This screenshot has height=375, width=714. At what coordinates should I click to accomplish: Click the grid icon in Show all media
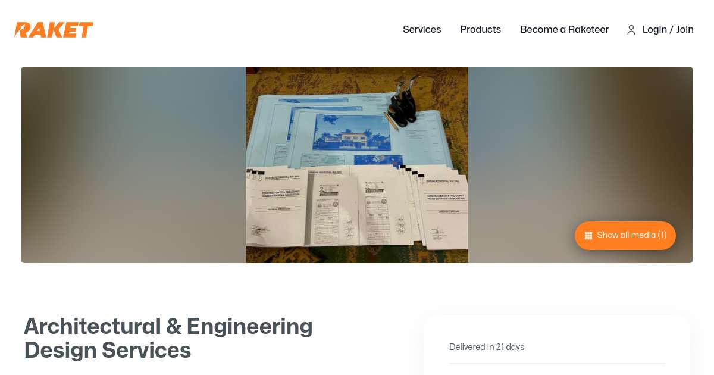pos(588,236)
